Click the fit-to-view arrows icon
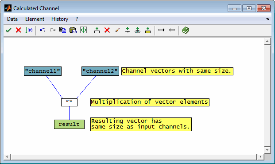This screenshot has height=164, width=275. coord(84,30)
